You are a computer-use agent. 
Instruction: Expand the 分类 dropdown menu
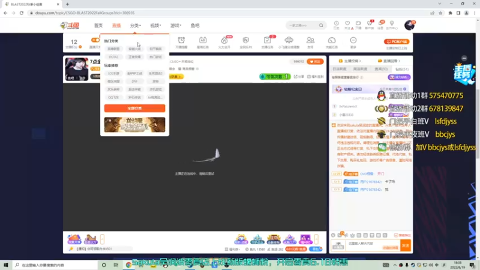click(x=136, y=25)
